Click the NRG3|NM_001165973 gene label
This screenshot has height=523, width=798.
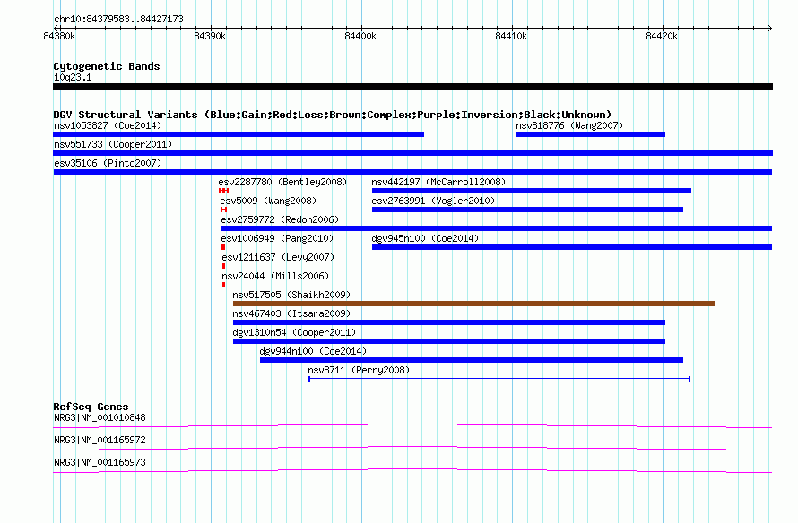pos(100,462)
